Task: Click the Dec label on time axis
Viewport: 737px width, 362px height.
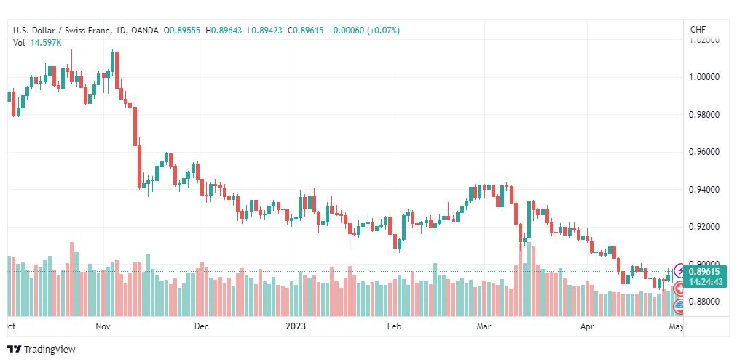Action: [x=202, y=326]
